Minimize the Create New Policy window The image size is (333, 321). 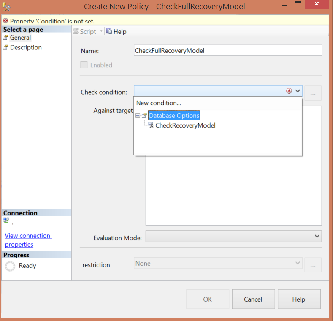coord(284,5)
